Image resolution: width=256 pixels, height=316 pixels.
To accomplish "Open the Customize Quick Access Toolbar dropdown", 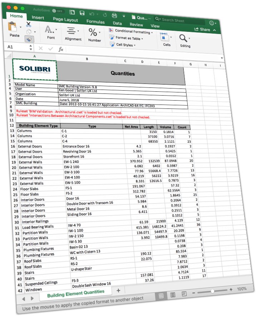I will click(x=124, y=16).
